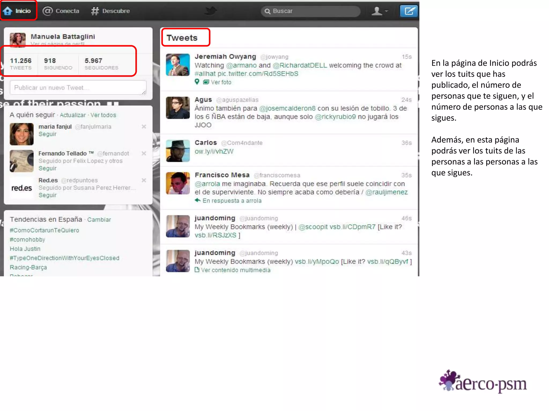The height and width of the screenshot is (411, 549).
Task: Click the compose new tweet icon
Action: point(409,11)
